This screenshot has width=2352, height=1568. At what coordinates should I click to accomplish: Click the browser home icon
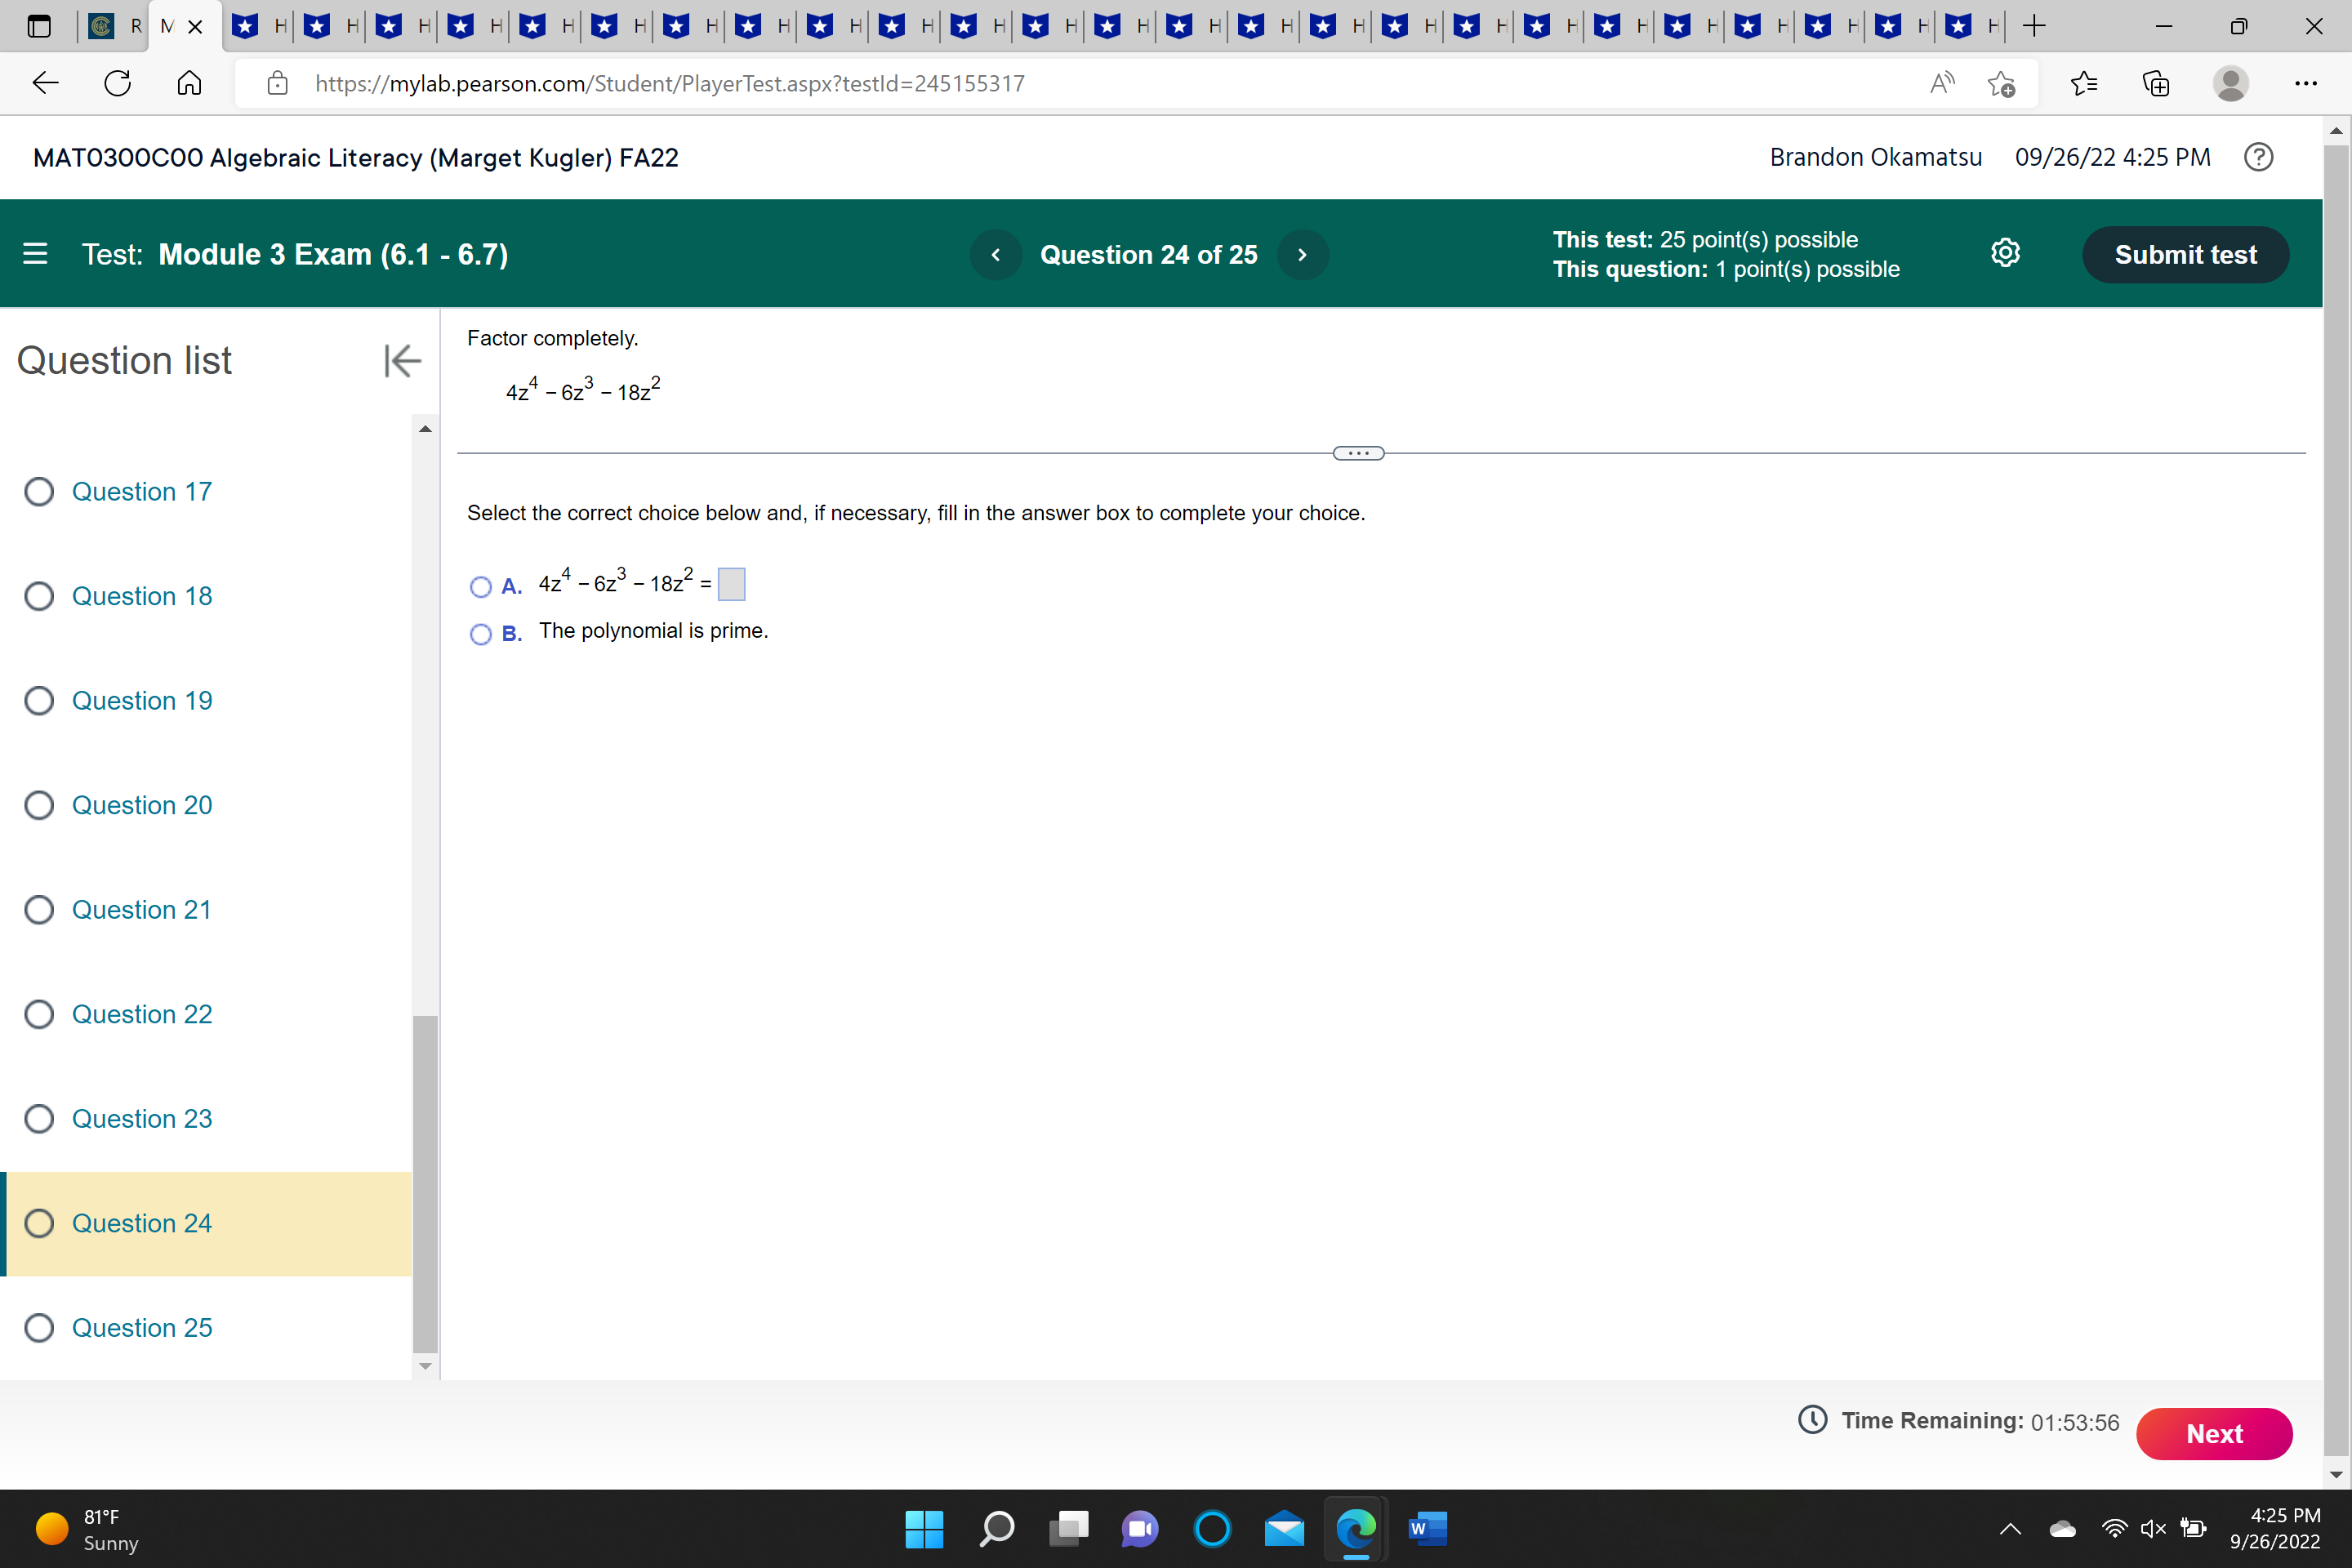[x=189, y=83]
